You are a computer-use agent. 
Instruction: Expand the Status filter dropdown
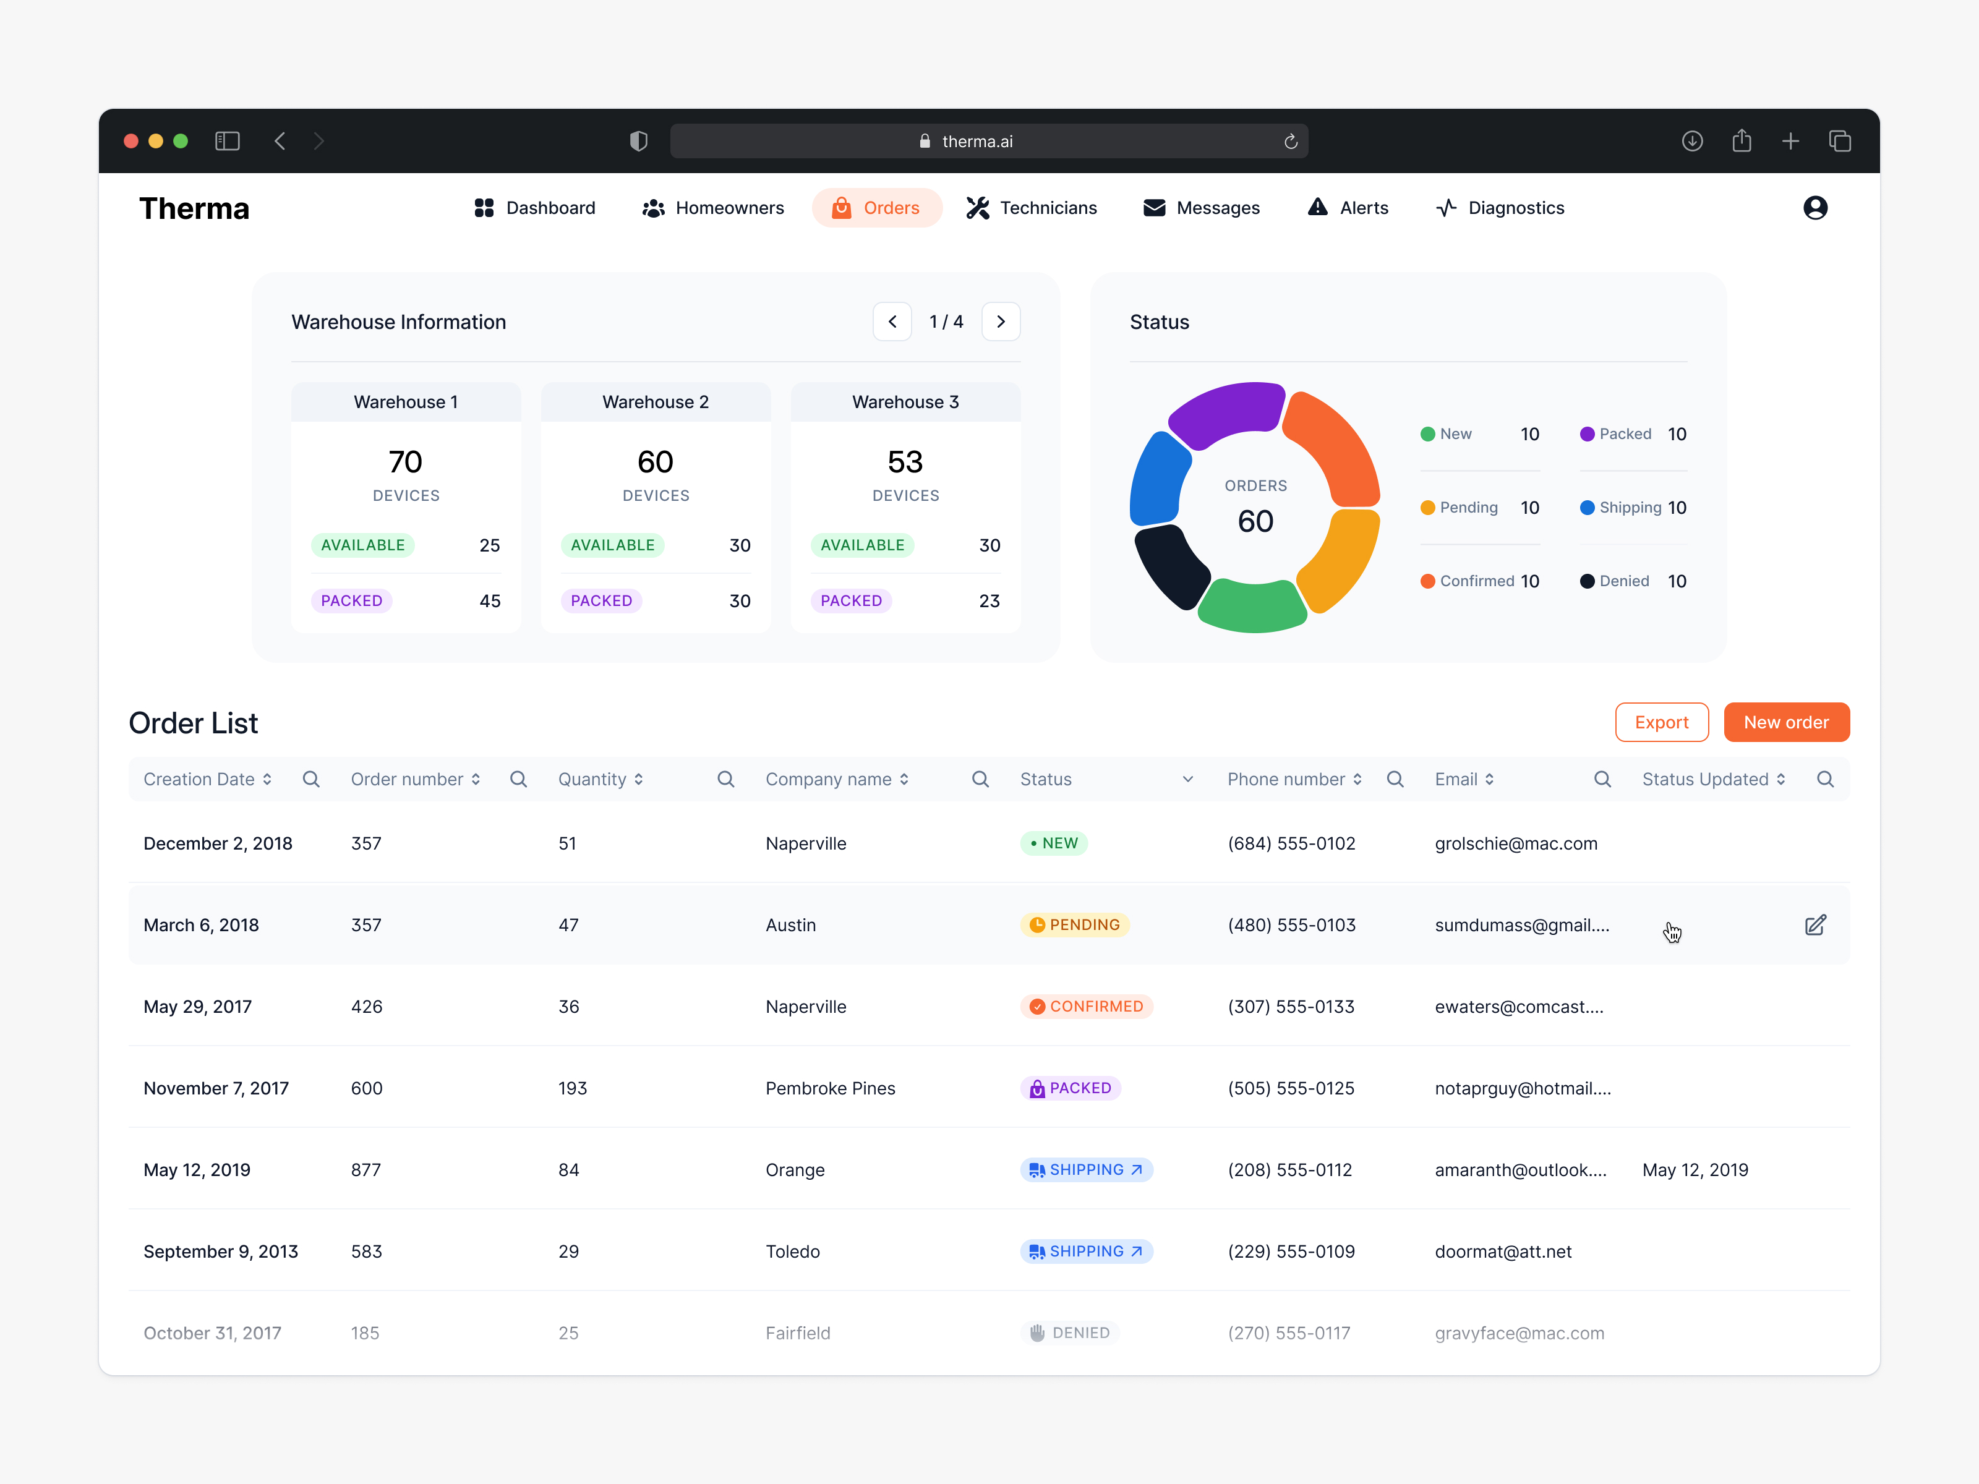(x=1187, y=779)
